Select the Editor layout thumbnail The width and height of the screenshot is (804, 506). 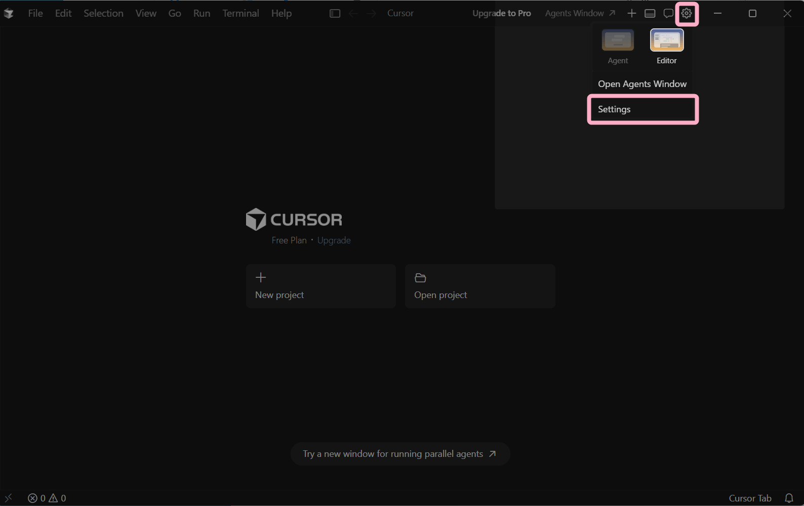(x=666, y=40)
